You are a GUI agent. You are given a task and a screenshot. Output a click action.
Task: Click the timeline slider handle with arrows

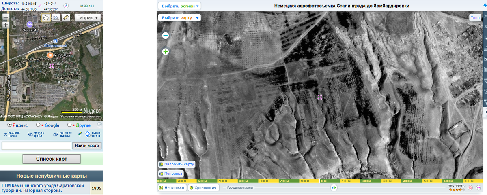click(334, 188)
